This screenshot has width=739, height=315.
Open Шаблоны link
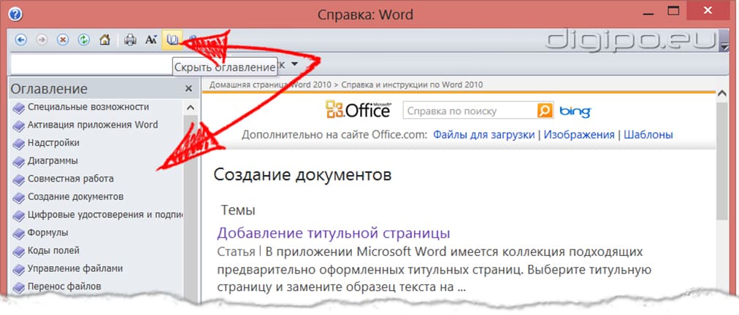[x=648, y=135]
